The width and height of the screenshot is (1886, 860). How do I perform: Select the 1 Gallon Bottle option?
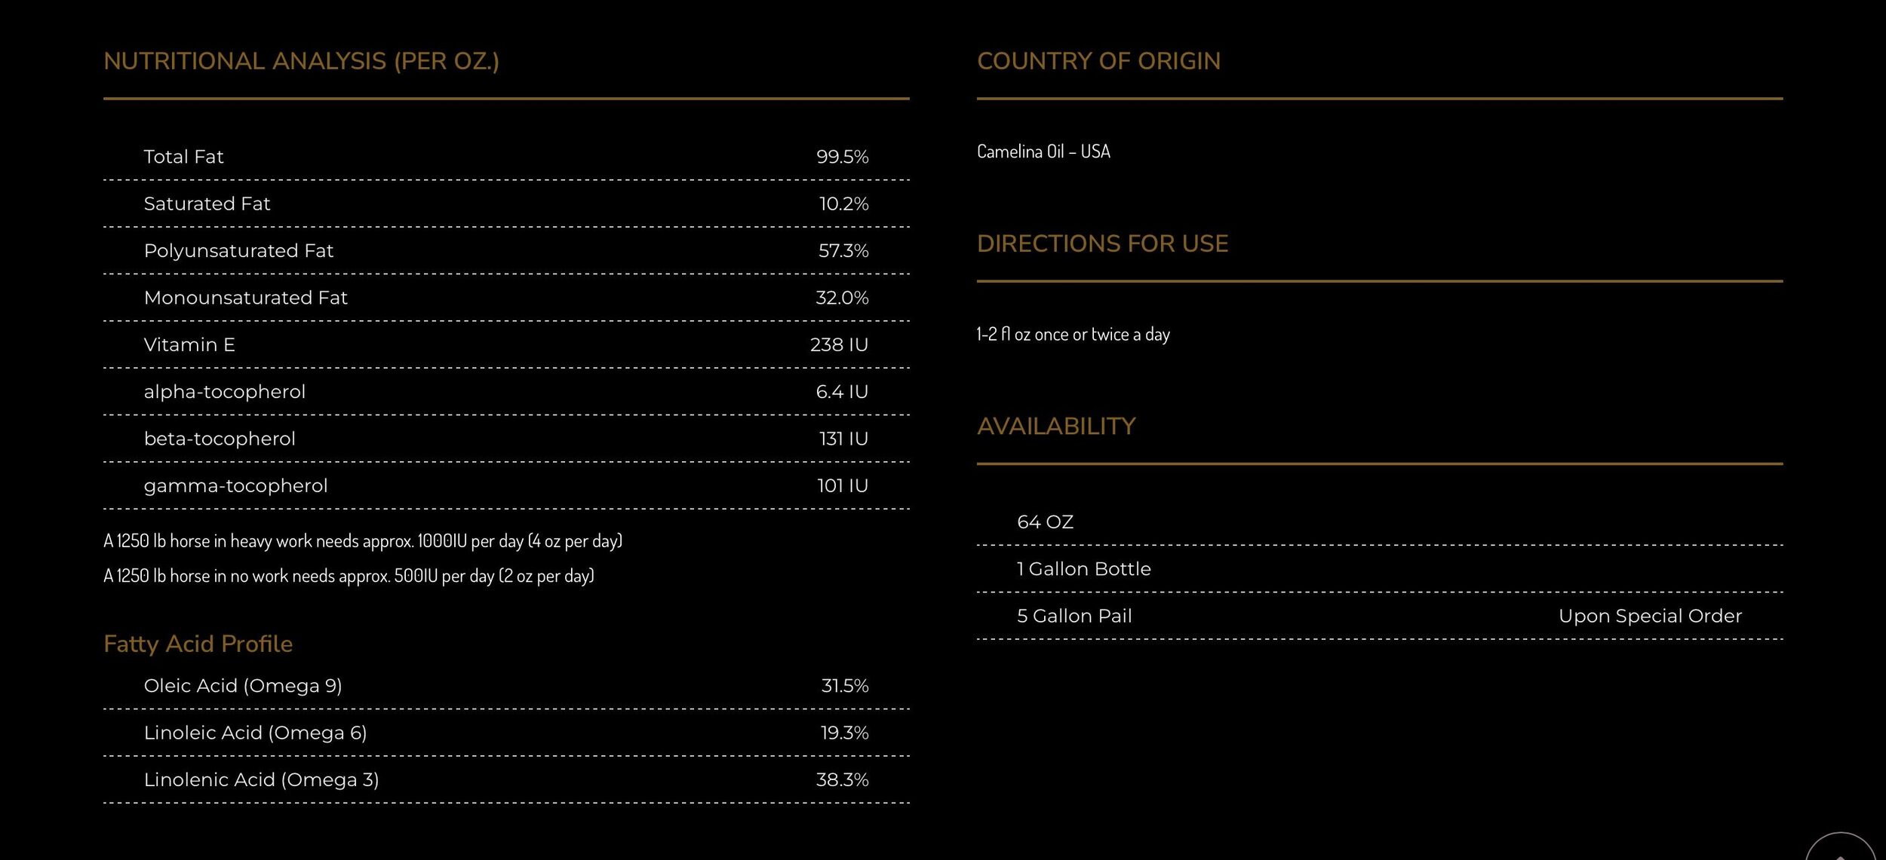1083,569
